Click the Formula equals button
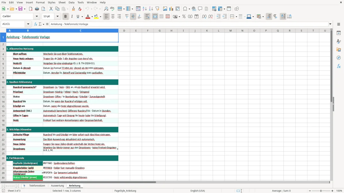Image resolution: width=344 pixels, height=193 pixels. click(47, 24)
